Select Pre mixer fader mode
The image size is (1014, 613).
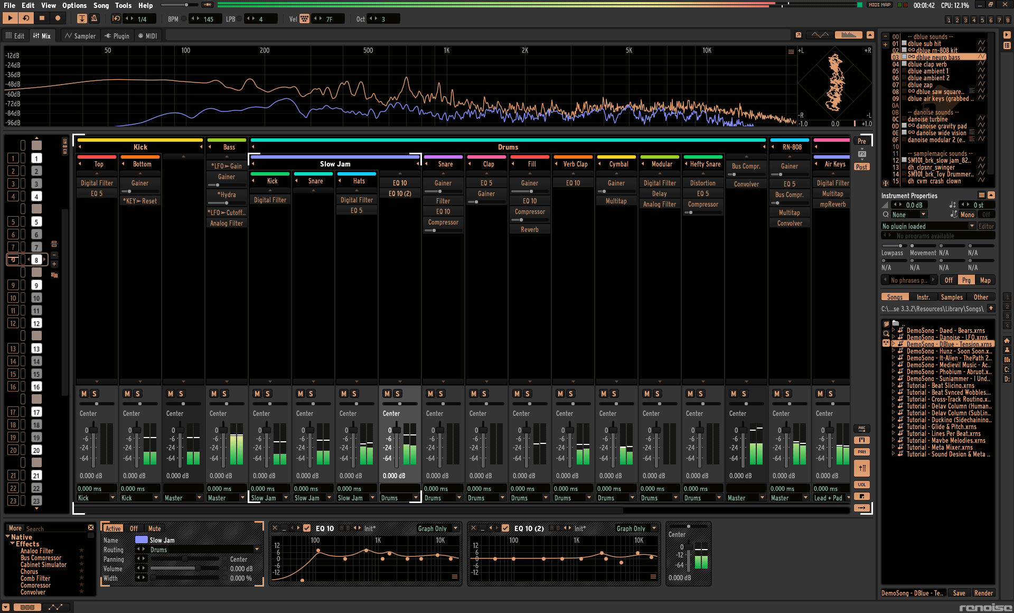click(x=861, y=141)
